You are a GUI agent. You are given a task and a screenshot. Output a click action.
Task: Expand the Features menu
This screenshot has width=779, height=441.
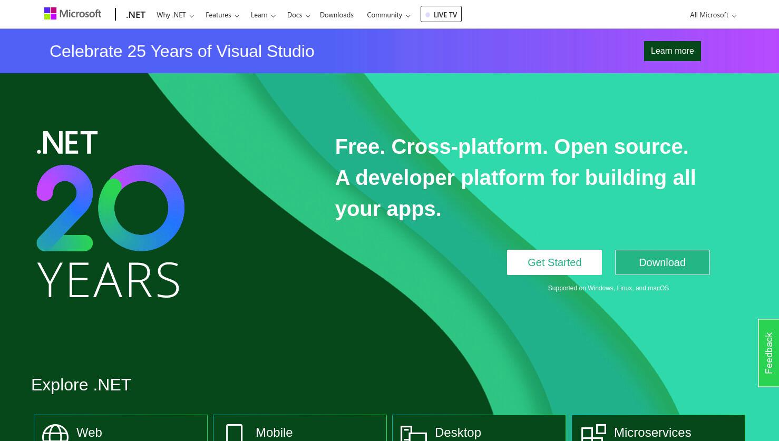[222, 15]
